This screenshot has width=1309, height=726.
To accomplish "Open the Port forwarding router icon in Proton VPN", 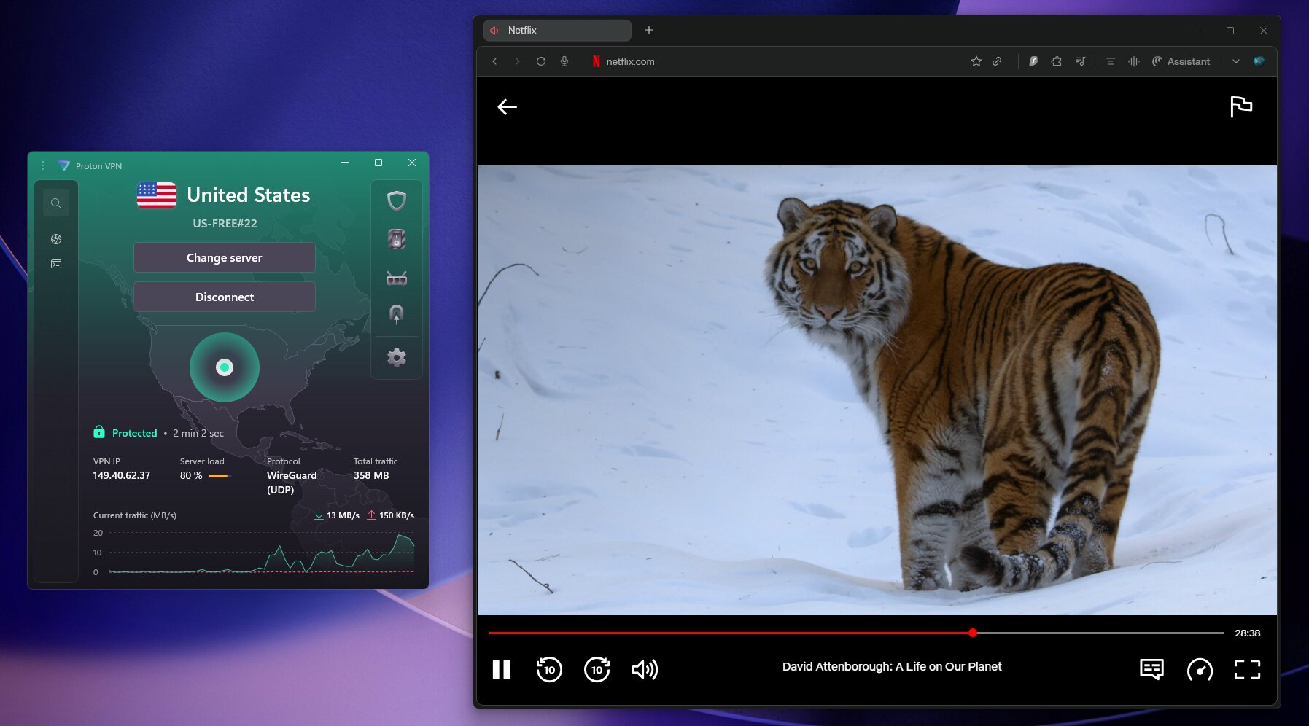I will click(x=397, y=278).
